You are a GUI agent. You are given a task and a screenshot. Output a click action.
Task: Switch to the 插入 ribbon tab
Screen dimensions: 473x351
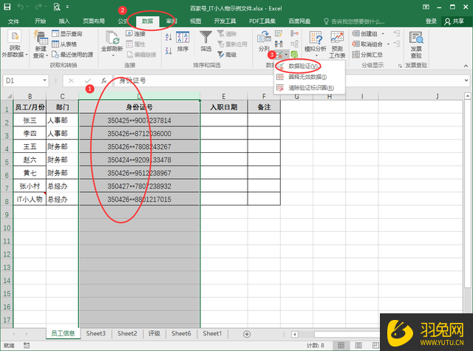[x=64, y=21]
